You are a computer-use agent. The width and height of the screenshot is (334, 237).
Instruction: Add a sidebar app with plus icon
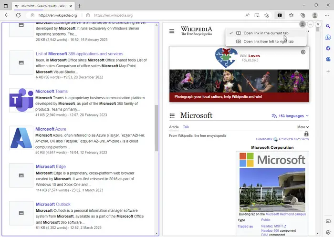[x=328, y=71]
